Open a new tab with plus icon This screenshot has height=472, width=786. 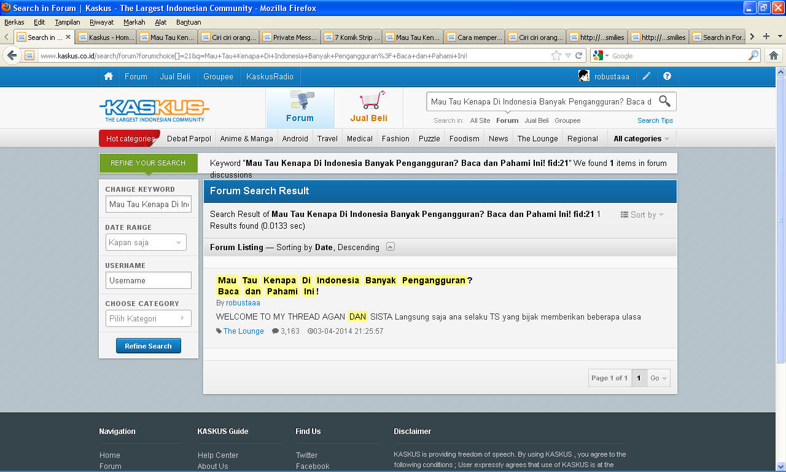click(x=766, y=37)
